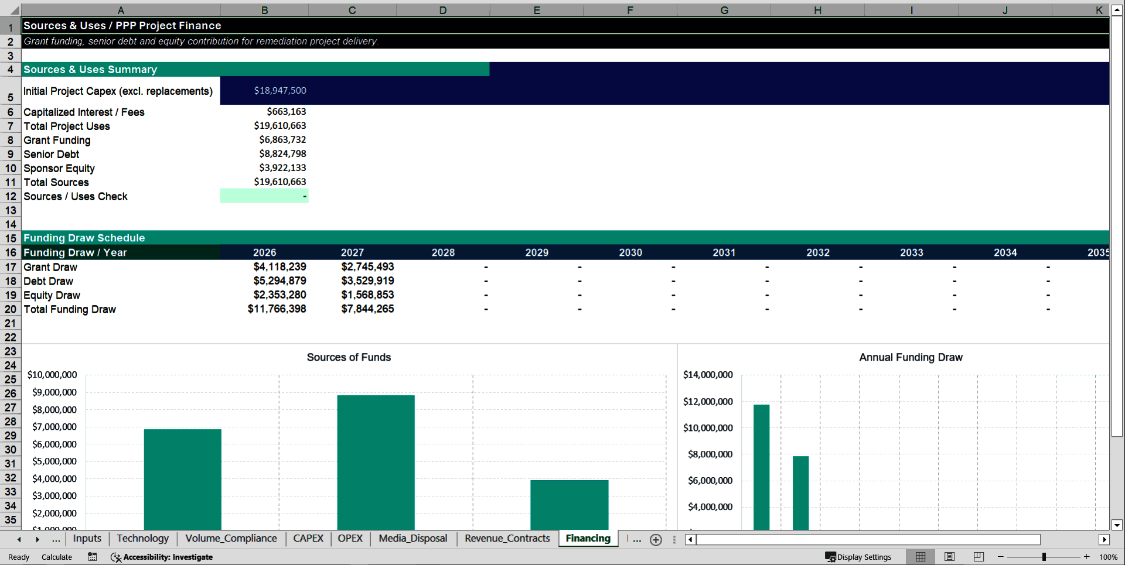
Task: Click Calculate in the status bar
Action: [57, 557]
